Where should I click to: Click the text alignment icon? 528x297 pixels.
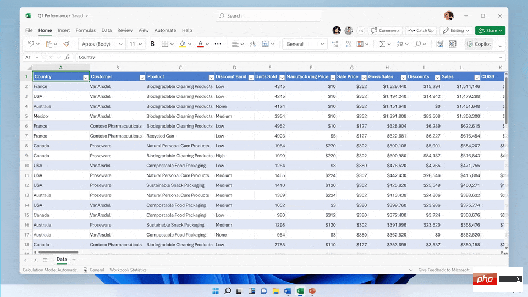tap(235, 44)
